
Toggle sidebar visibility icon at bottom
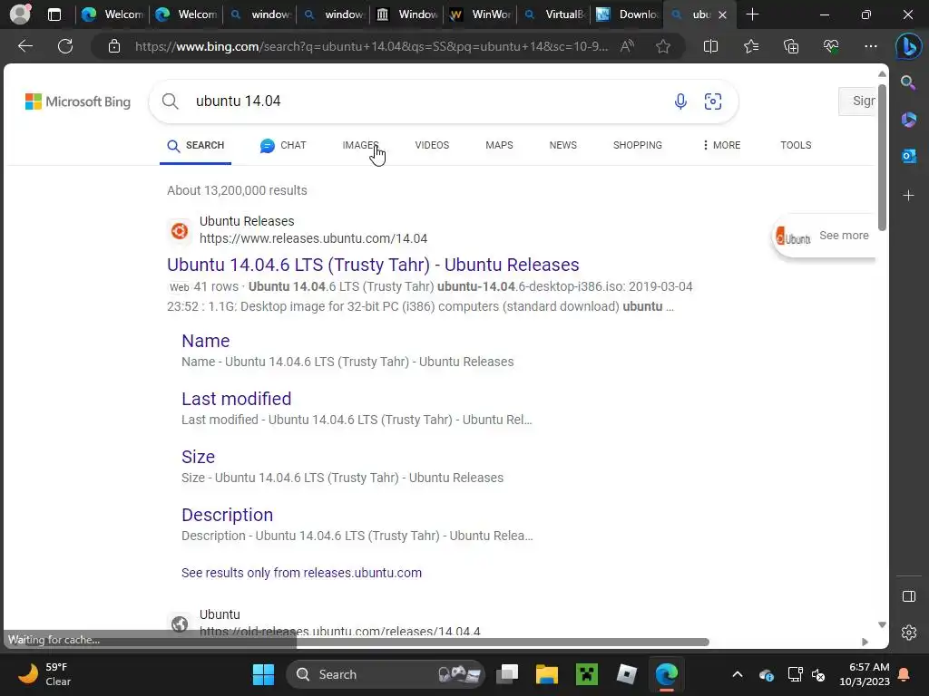[x=908, y=596]
